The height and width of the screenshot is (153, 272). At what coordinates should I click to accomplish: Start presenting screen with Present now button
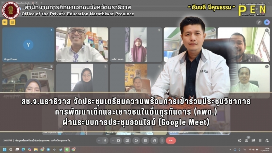[127, 140]
